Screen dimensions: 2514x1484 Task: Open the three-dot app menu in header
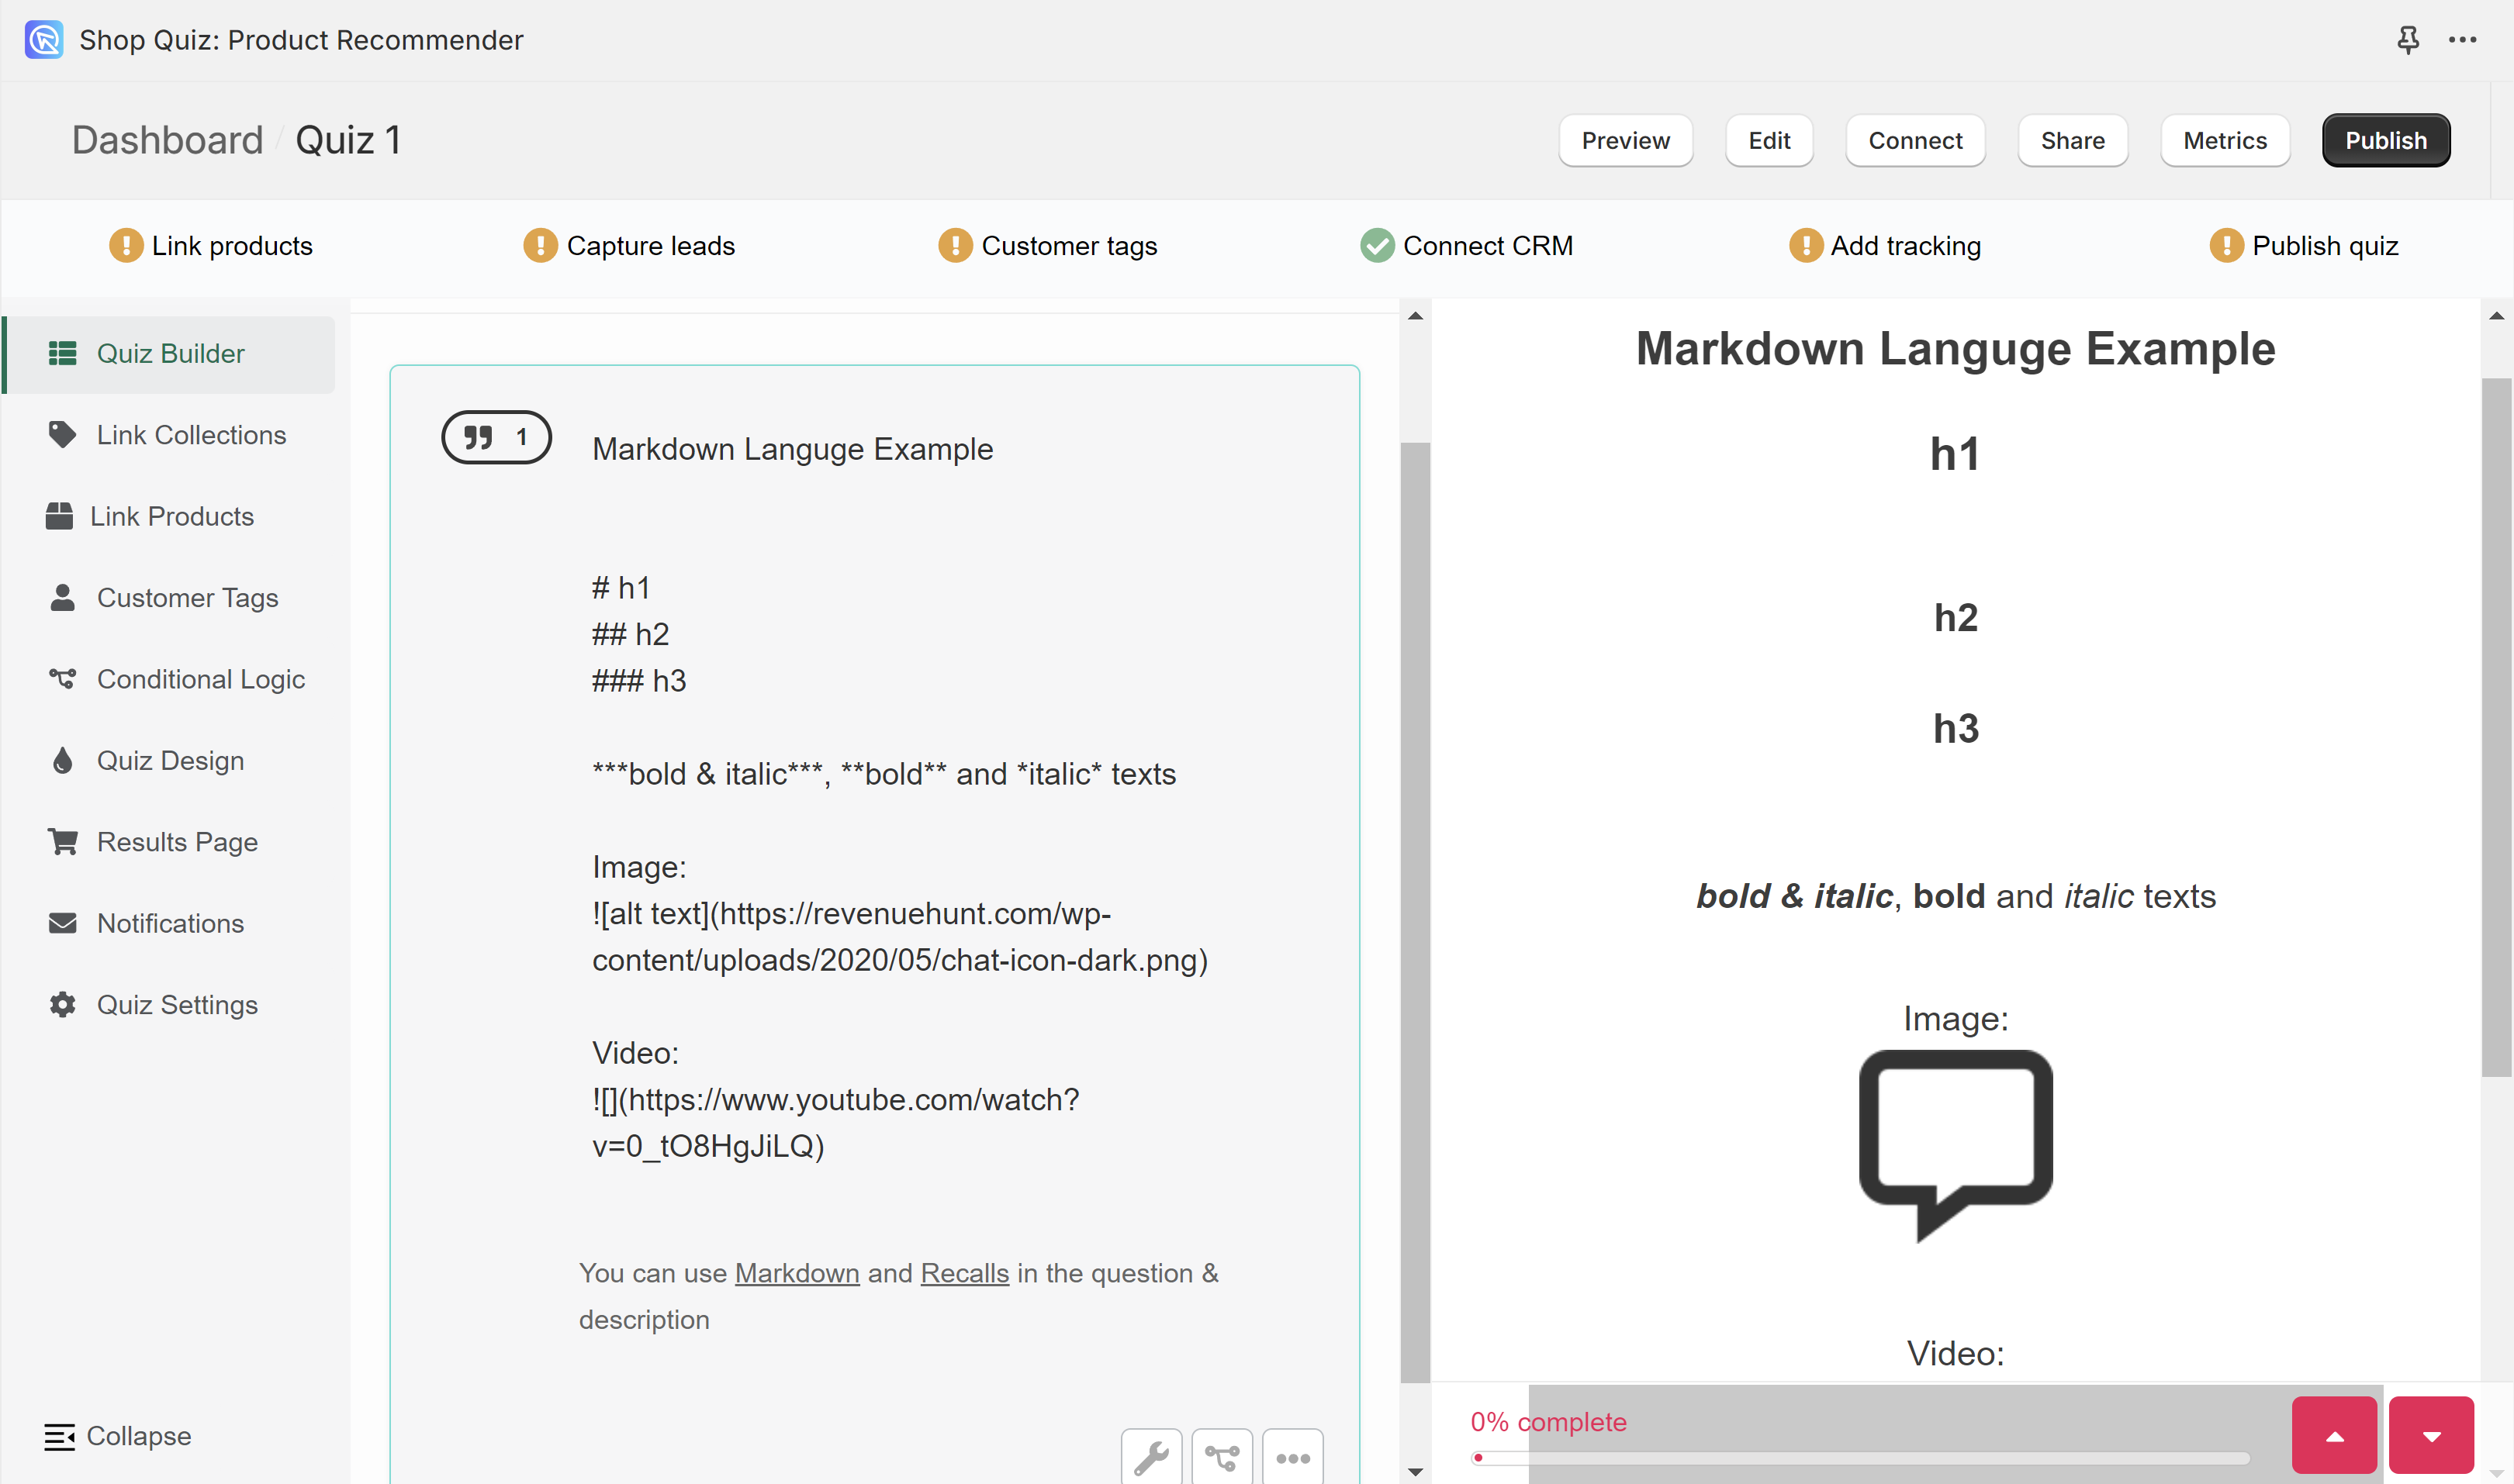coord(2462,40)
